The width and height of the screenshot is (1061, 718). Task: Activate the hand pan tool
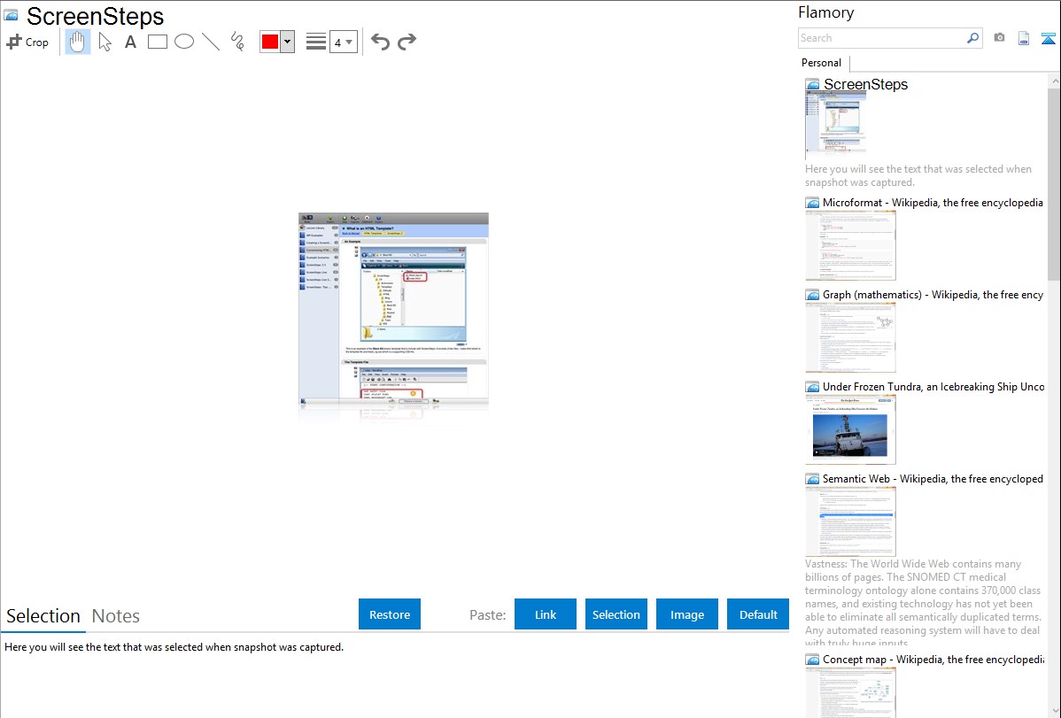pos(78,42)
